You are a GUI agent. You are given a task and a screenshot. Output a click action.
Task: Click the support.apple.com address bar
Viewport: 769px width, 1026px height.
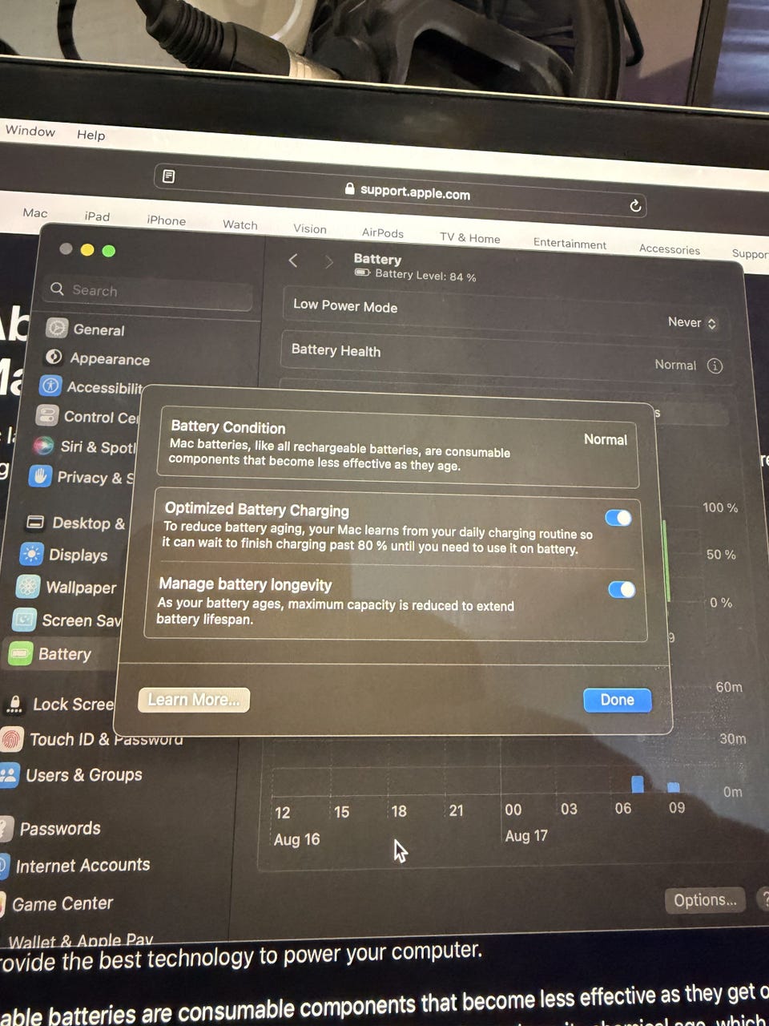(401, 191)
